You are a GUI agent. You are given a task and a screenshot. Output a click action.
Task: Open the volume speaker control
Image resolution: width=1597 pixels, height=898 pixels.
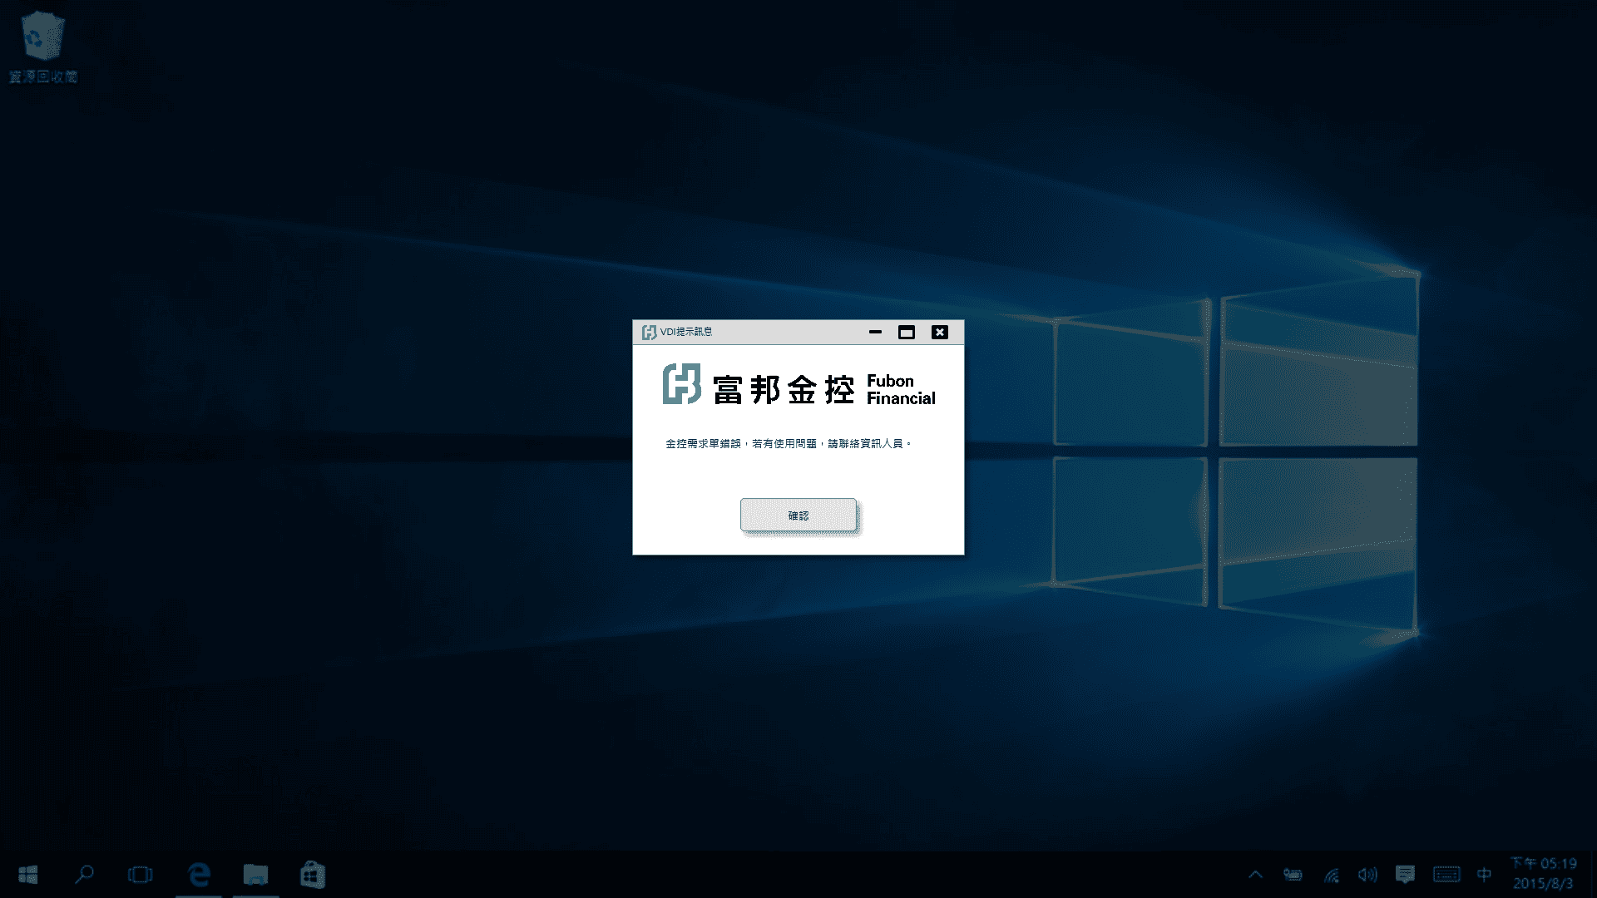1367,874
